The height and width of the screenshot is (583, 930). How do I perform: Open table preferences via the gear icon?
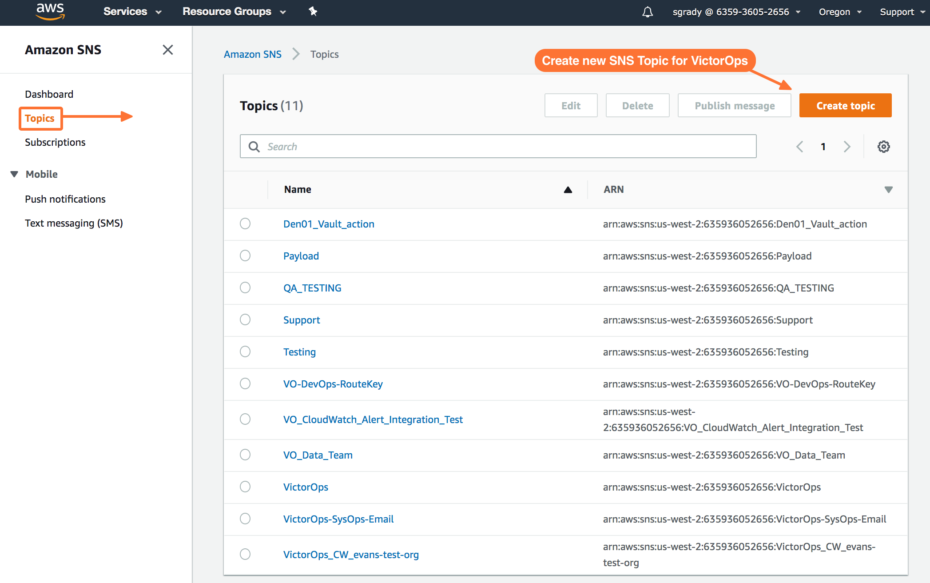click(884, 146)
